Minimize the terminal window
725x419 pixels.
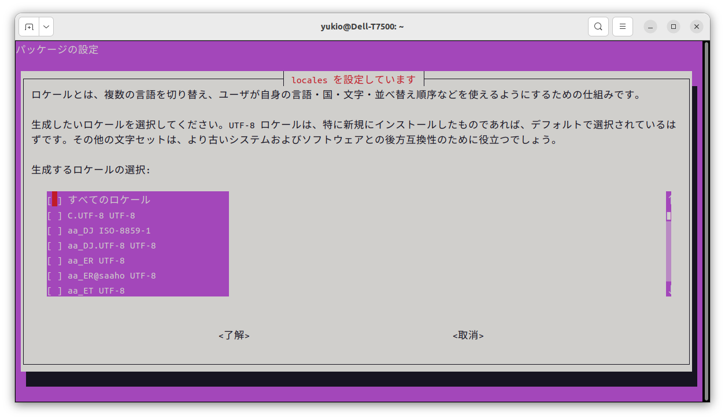click(x=649, y=26)
